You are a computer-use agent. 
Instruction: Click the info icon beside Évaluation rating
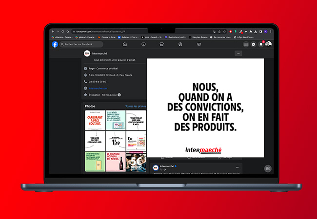coord(119,95)
